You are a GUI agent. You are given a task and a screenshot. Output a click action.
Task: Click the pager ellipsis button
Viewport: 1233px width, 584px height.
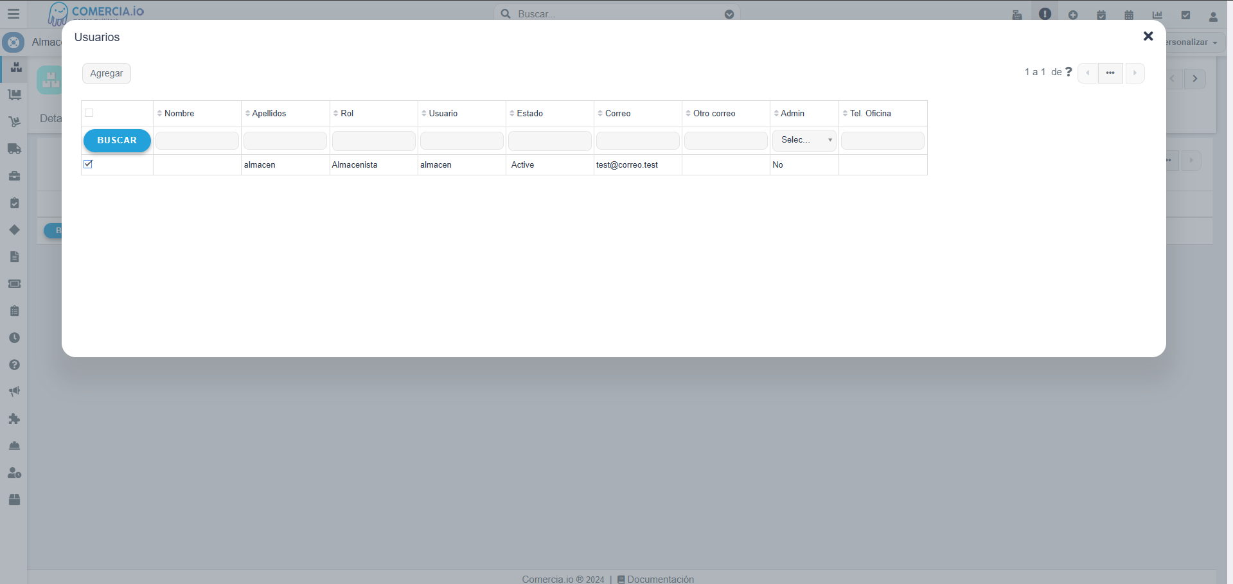[x=1110, y=73]
